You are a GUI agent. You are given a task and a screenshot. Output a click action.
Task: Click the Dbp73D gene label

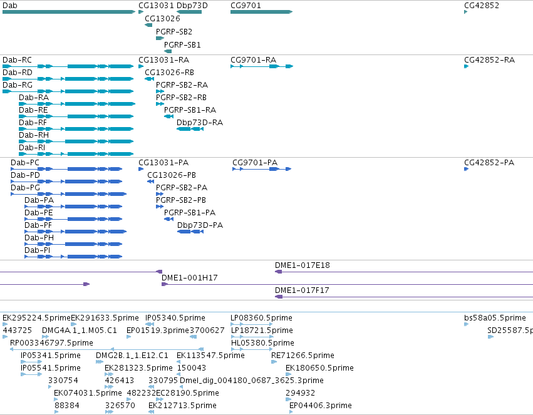(x=192, y=6)
